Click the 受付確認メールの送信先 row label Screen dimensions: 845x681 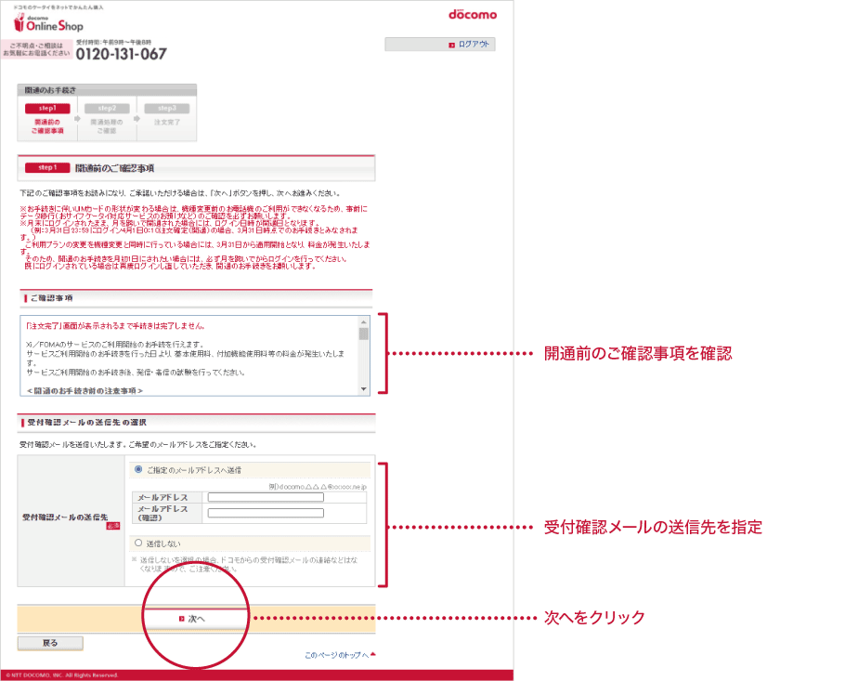click(x=65, y=517)
